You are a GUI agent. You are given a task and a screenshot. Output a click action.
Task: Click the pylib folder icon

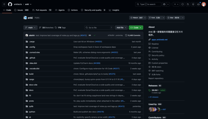(27, 106)
